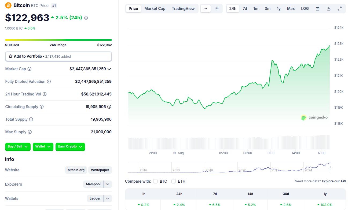
Task: Click 24 Hour Trading Vol info icon
Action: click(x=45, y=94)
